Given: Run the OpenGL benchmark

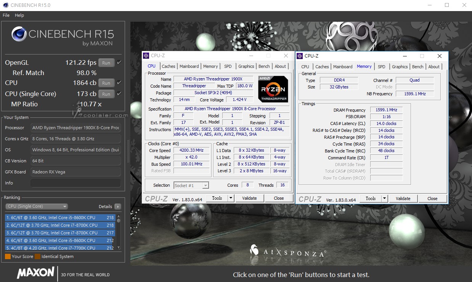Looking at the screenshot, I should coord(106,63).
